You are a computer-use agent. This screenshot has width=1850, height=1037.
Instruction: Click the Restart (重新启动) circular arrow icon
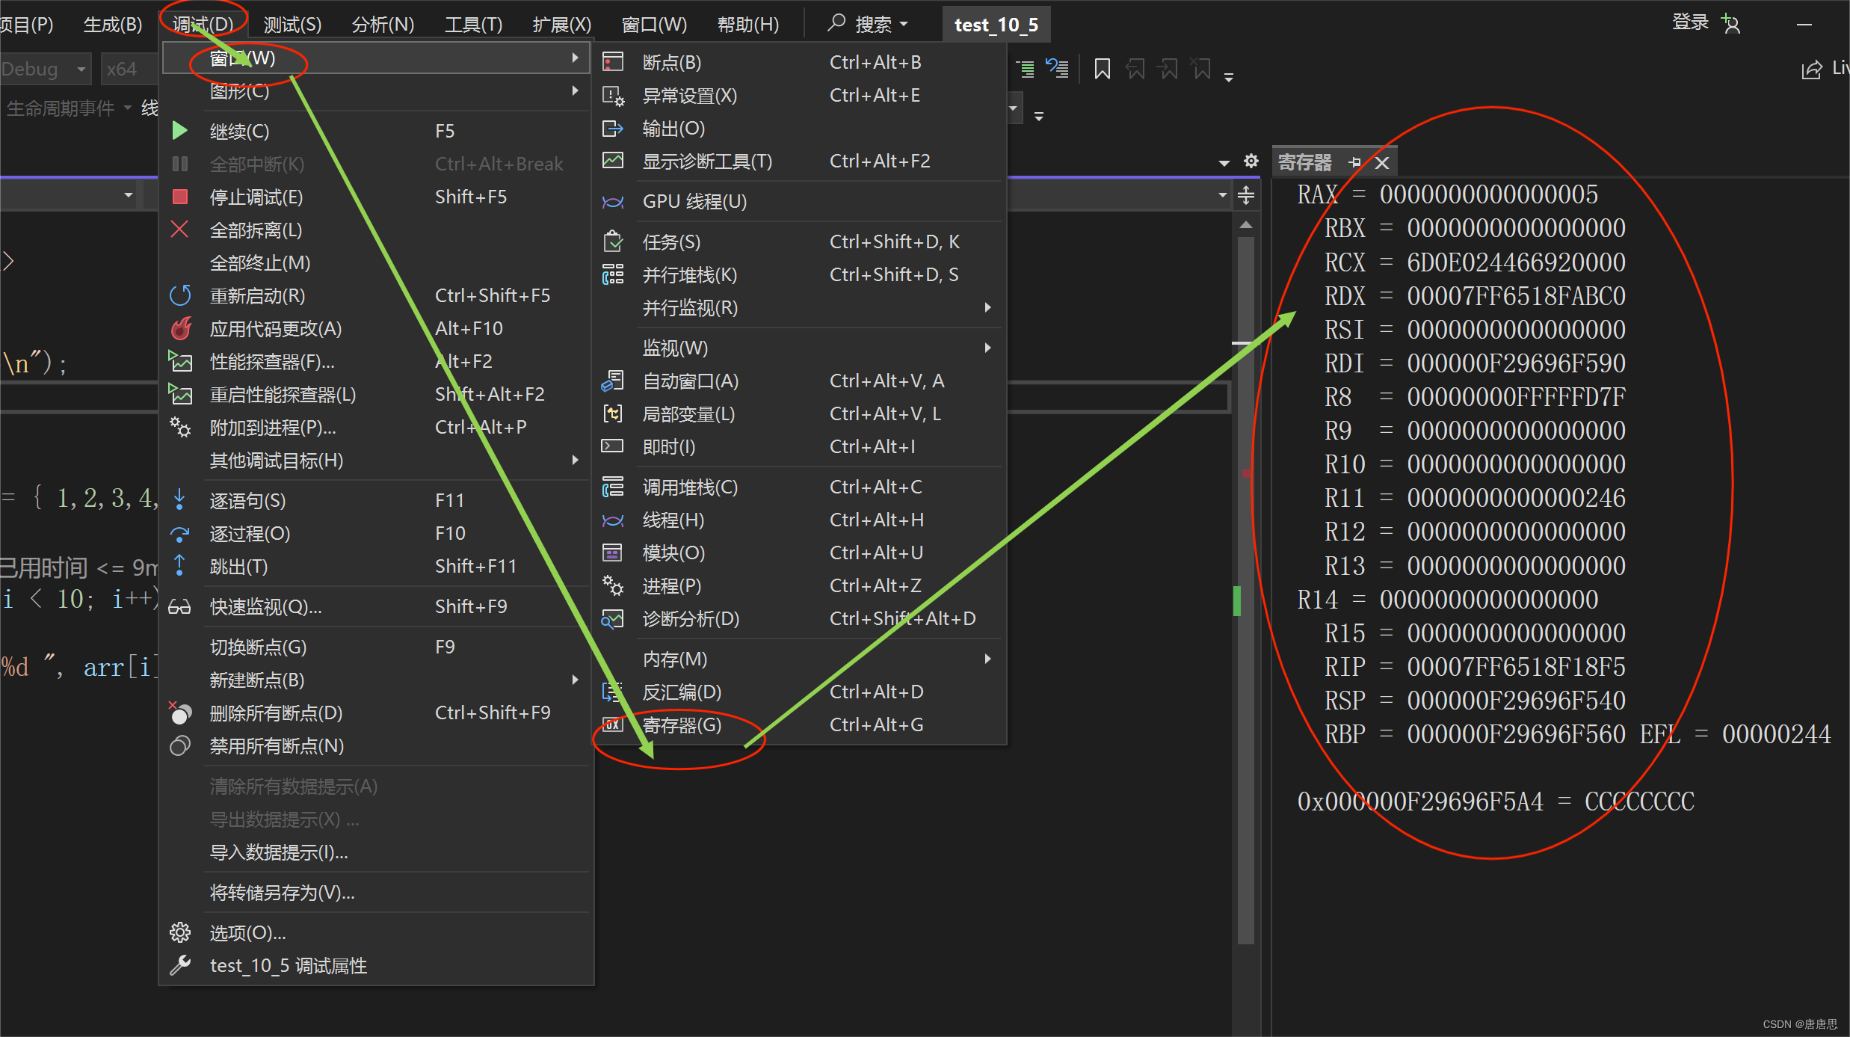[180, 295]
